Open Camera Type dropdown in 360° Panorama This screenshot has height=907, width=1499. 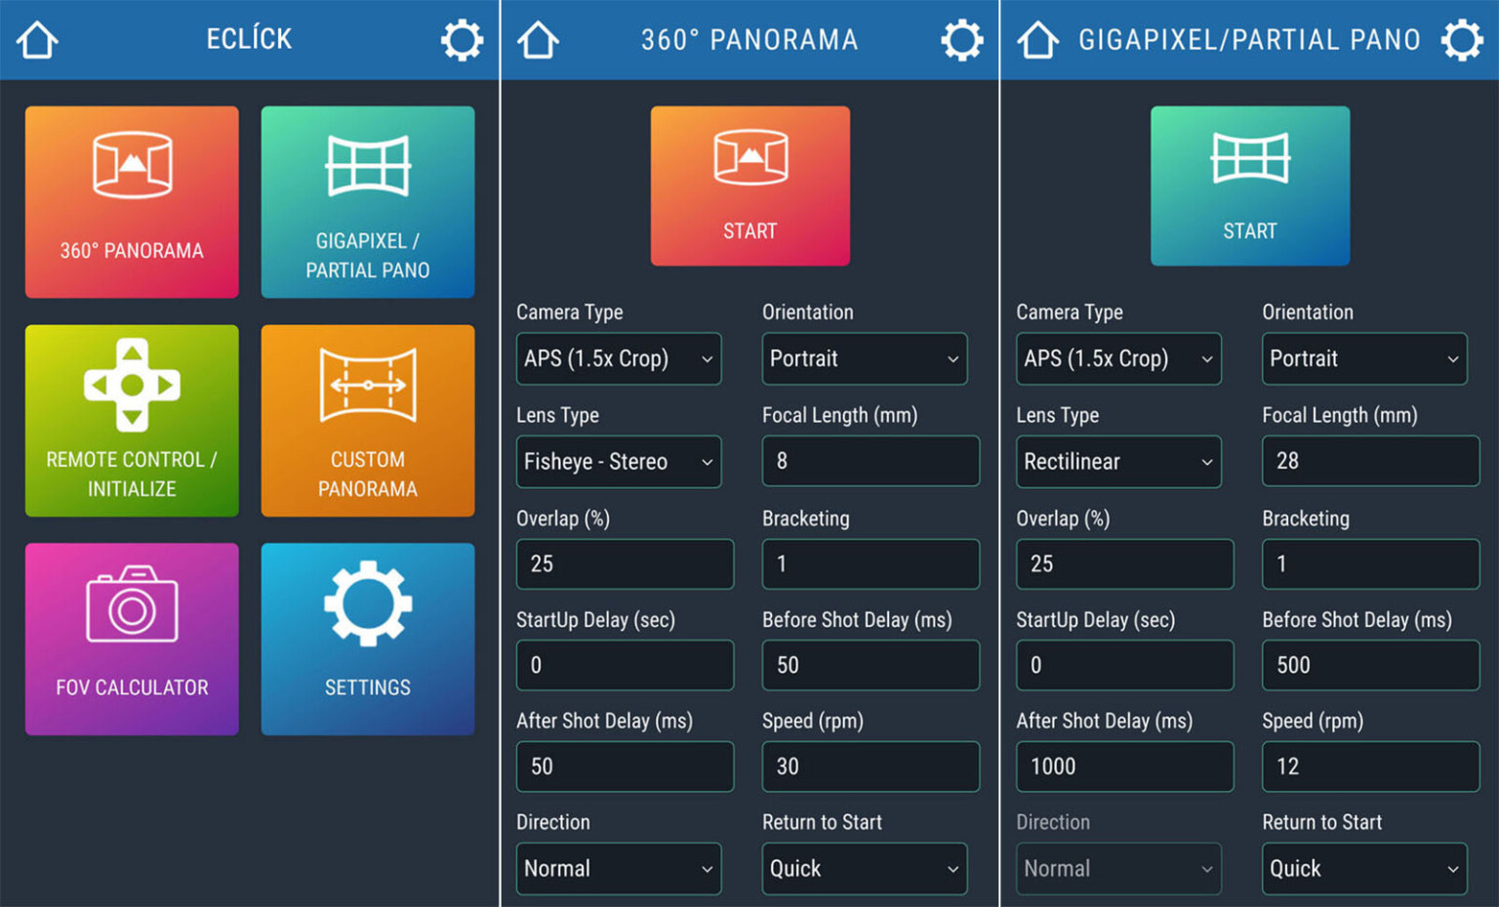point(619,358)
